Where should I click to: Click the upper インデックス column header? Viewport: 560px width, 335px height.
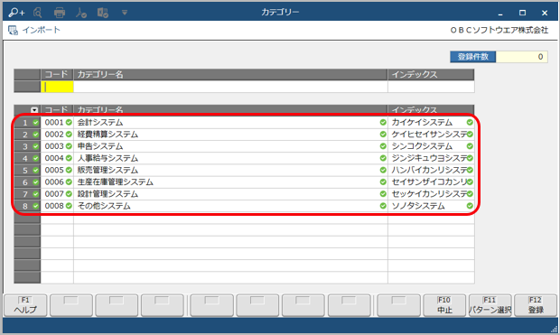tap(431, 74)
